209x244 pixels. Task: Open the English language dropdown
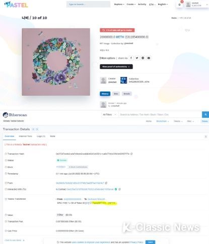click(x=163, y=5)
